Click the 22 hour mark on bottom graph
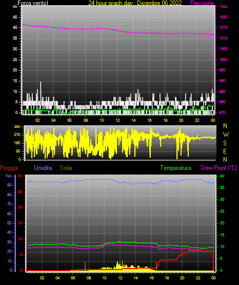239x285 pixels. point(198,278)
